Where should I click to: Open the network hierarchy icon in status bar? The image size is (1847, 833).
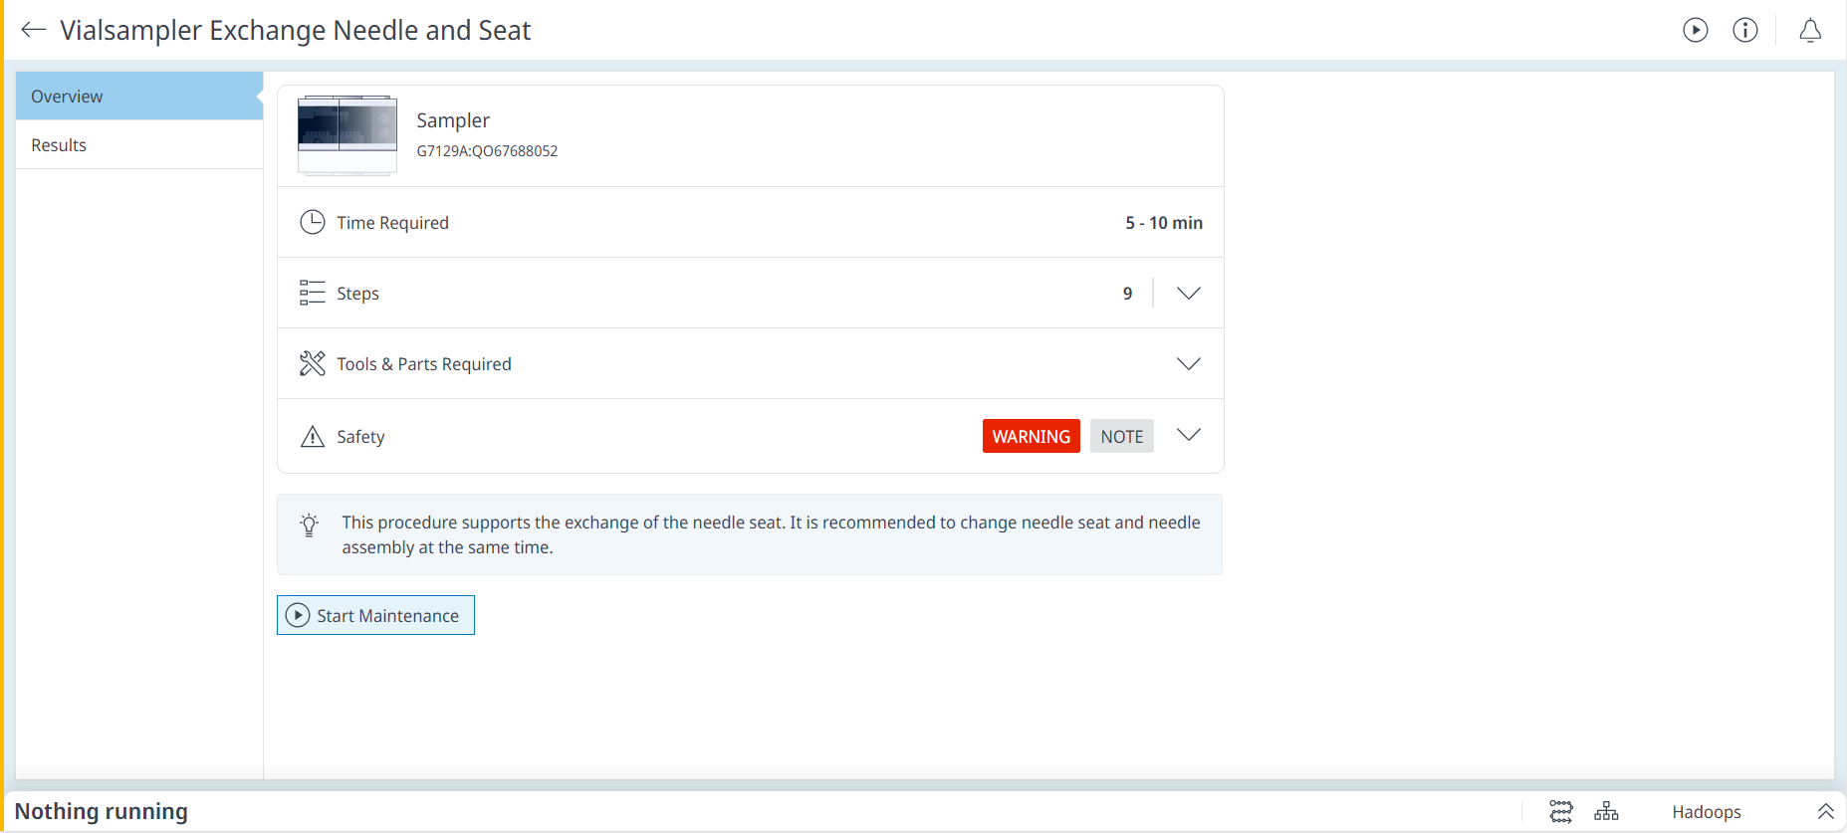(1605, 811)
